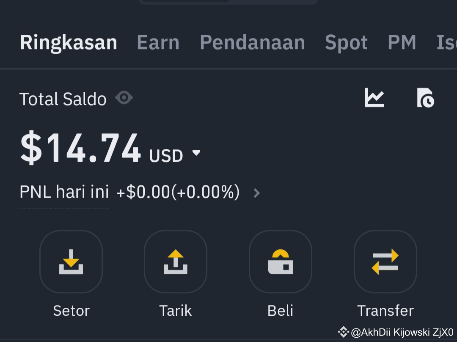Switch to the Earn tab
This screenshot has width=457, height=342.
[158, 43]
